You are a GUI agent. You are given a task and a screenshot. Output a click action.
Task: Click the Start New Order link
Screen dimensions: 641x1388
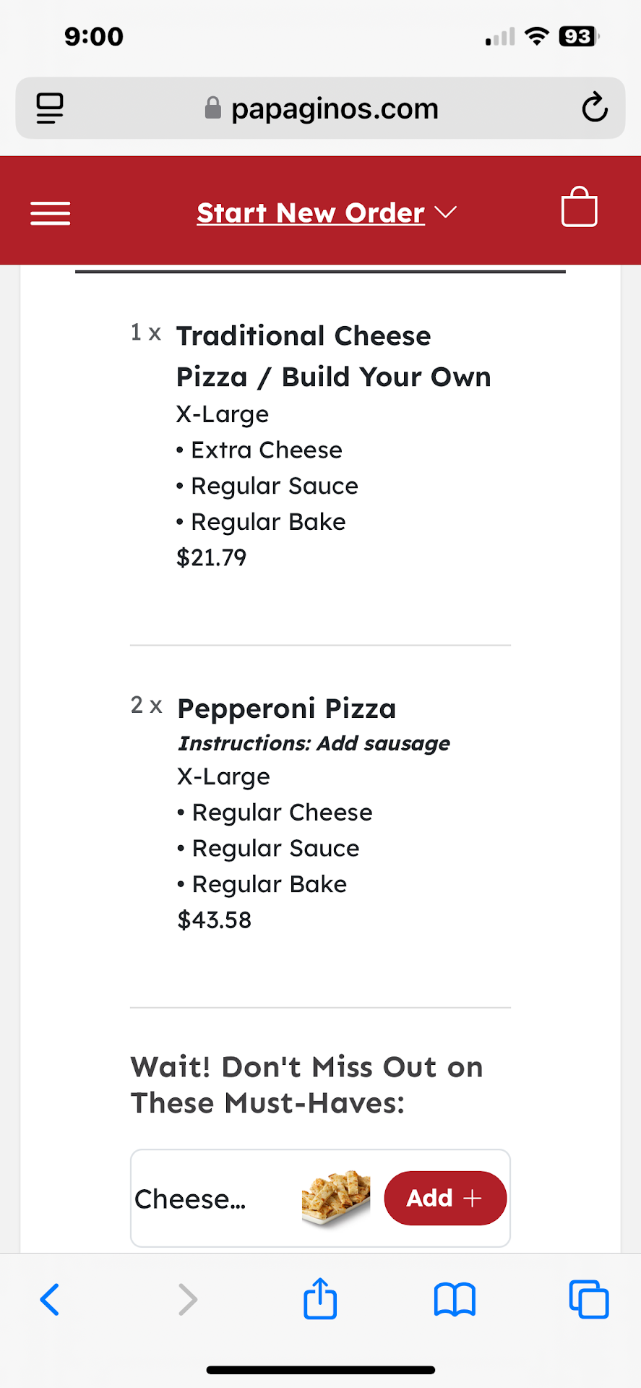tap(311, 213)
